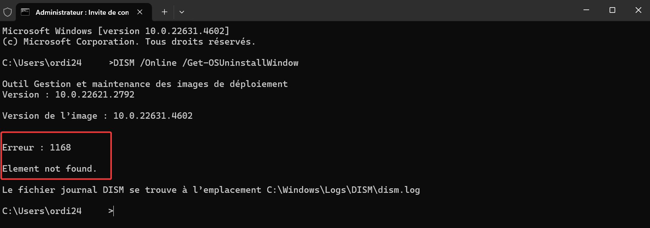Minimize the terminal window
The width and height of the screenshot is (650, 228).
[587, 10]
